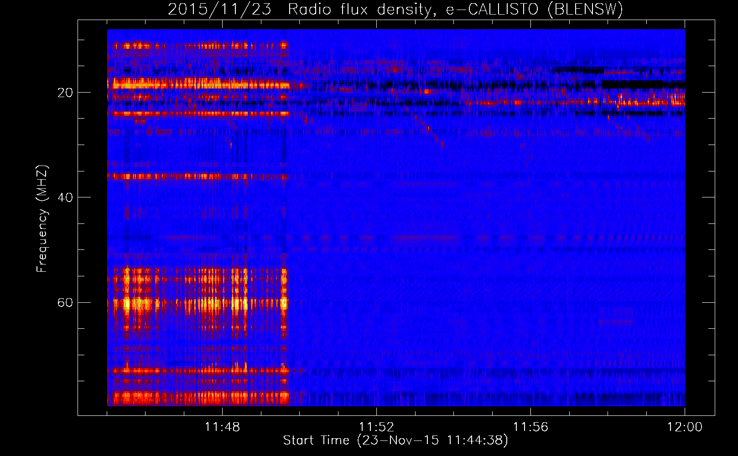Click the 12:00 time tick label
This screenshot has height=456, width=738.
(x=685, y=427)
